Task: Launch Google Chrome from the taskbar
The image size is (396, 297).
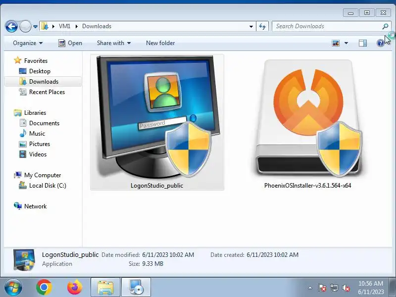Action: point(44,288)
